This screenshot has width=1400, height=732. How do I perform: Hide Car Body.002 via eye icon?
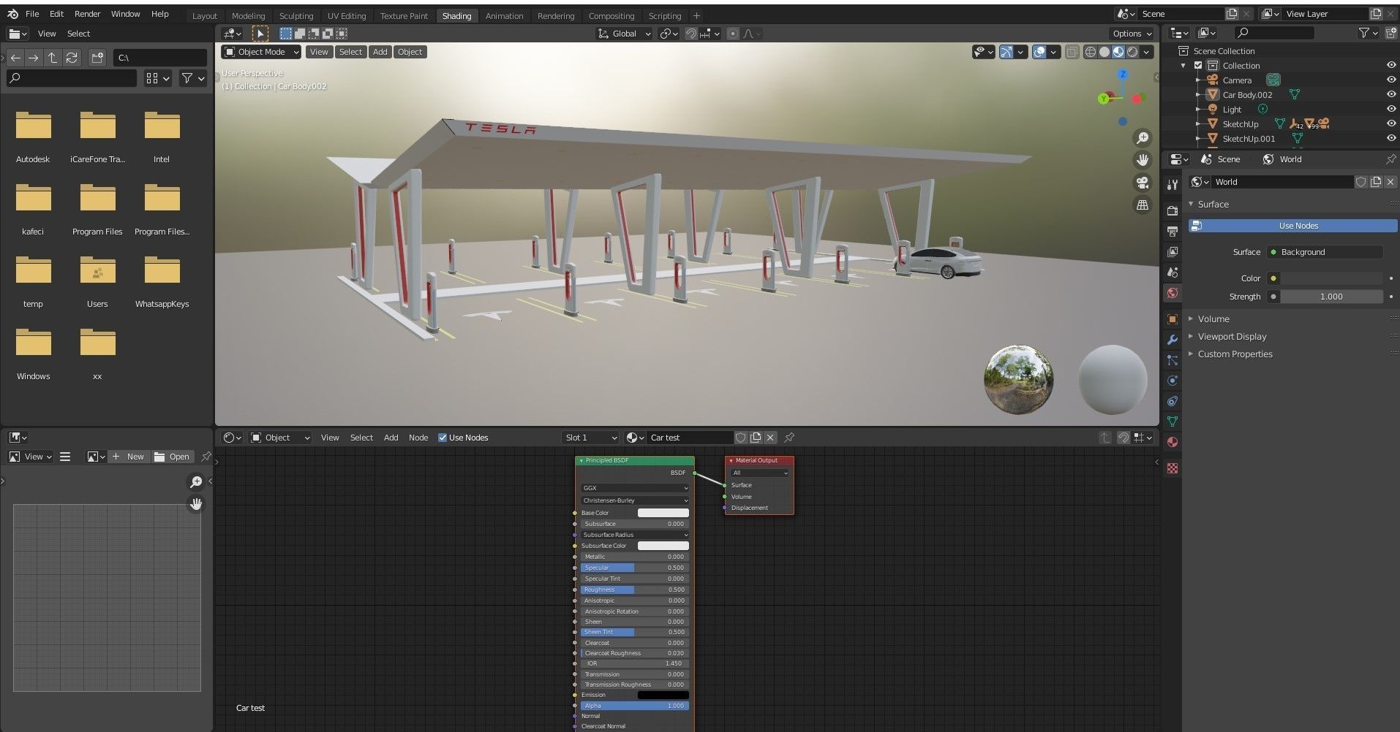pos(1391,95)
